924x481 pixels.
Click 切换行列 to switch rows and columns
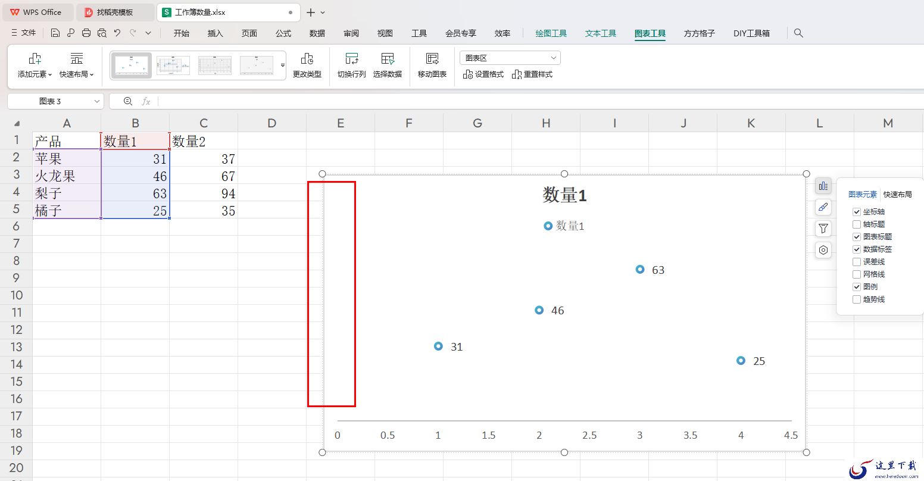point(352,65)
